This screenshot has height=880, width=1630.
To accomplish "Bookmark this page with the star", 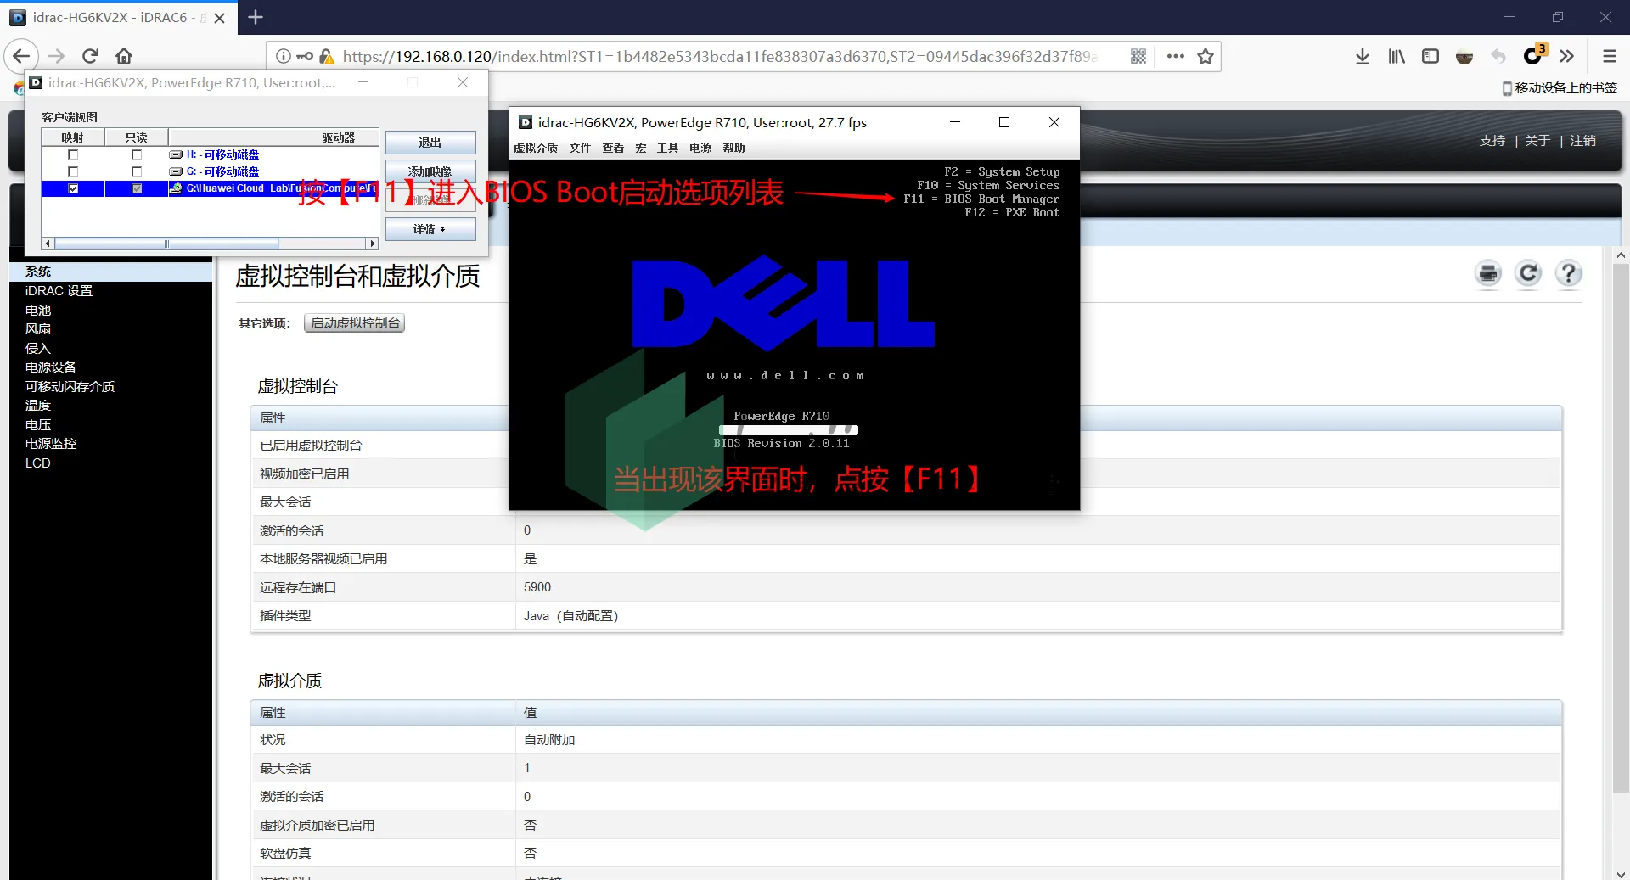I will click(1206, 56).
